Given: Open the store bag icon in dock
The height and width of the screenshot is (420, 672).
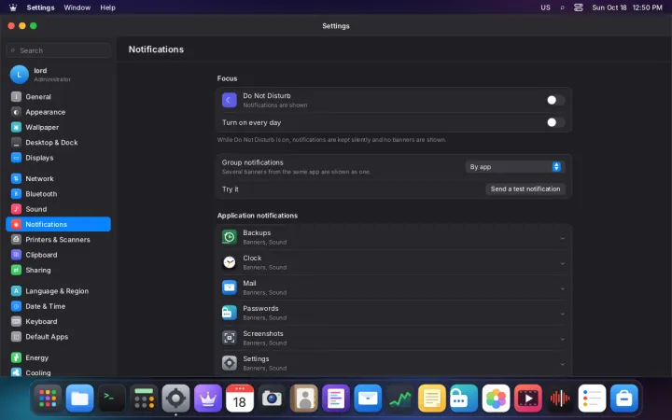Looking at the screenshot, I should 624,399.
